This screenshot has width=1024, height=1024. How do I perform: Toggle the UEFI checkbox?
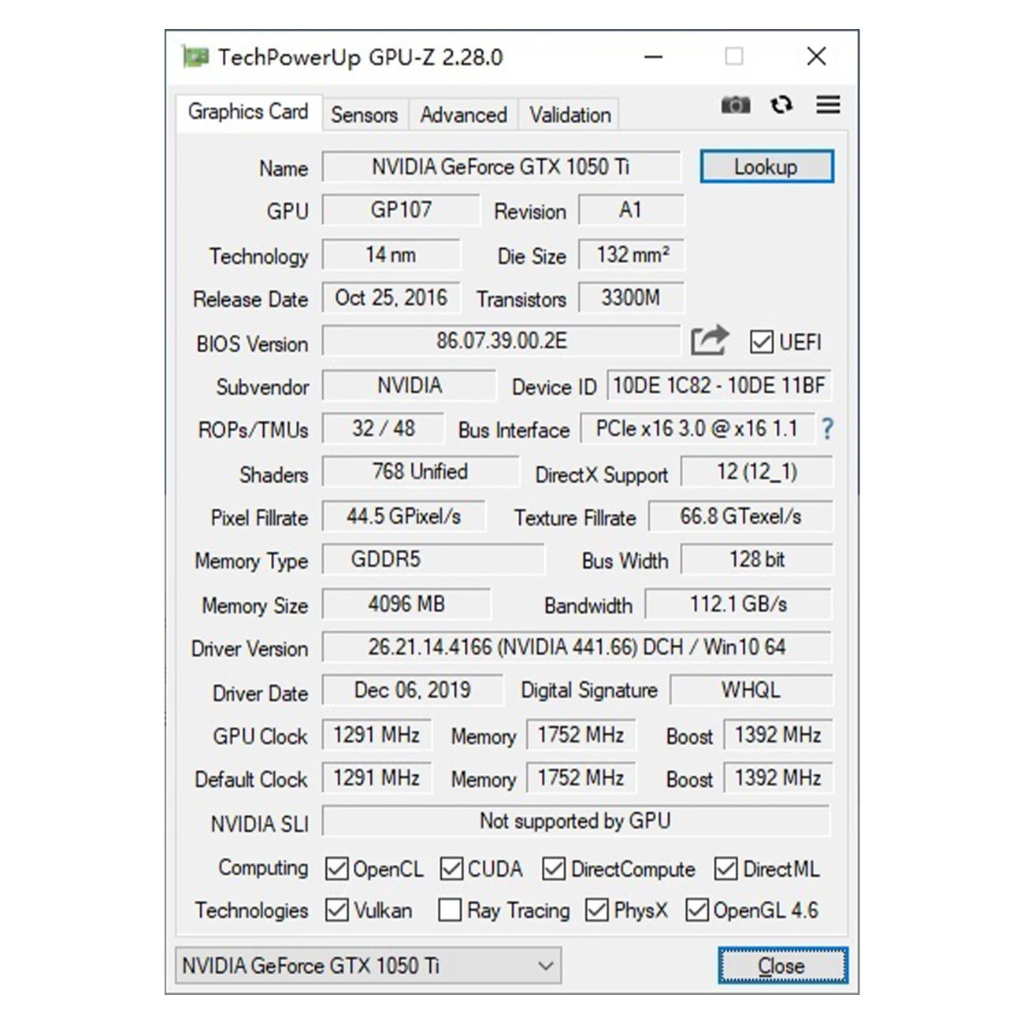pyautogui.click(x=762, y=342)
